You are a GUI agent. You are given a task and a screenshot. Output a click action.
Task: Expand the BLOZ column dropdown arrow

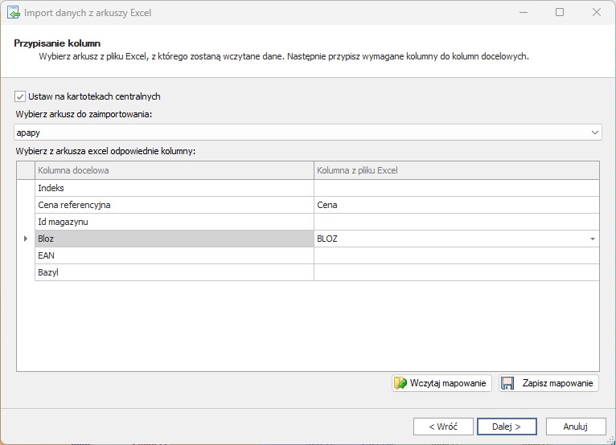[x=593, y=239]
